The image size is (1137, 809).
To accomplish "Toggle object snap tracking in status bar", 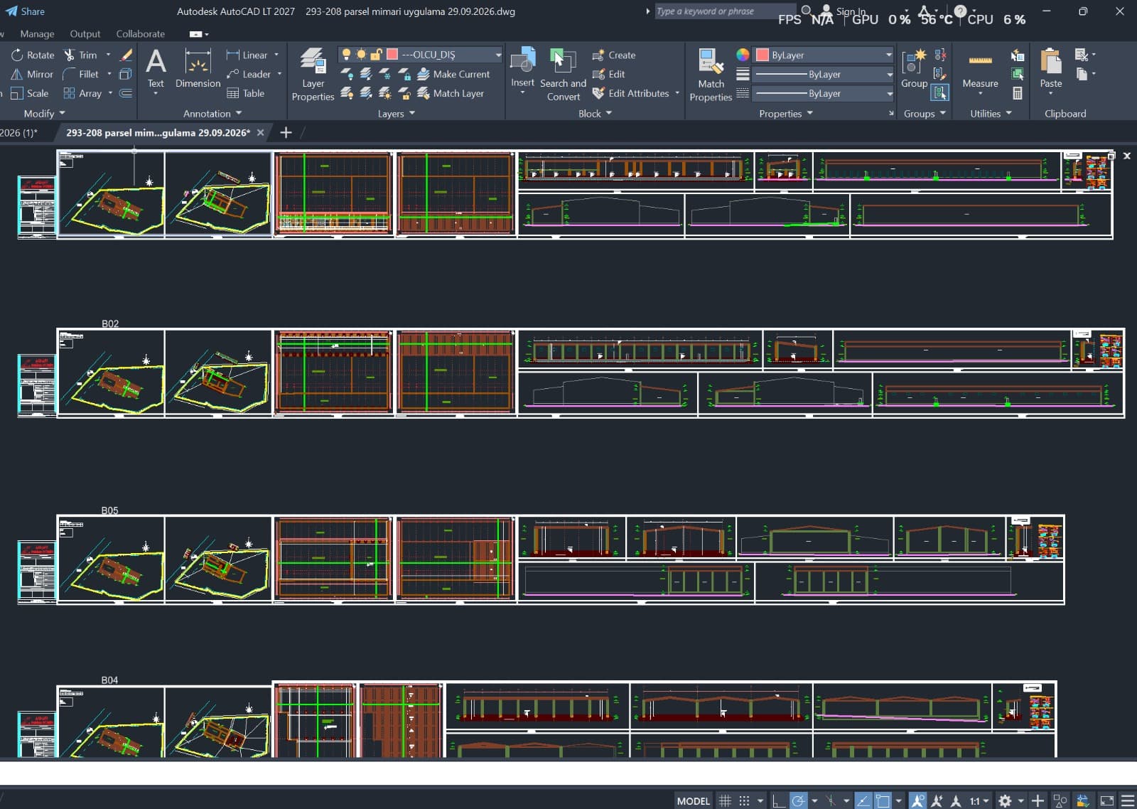I will [x=863, y=800].
